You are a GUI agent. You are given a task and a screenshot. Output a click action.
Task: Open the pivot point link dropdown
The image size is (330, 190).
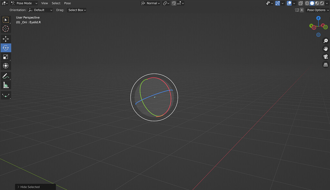[x=166, y=3]
